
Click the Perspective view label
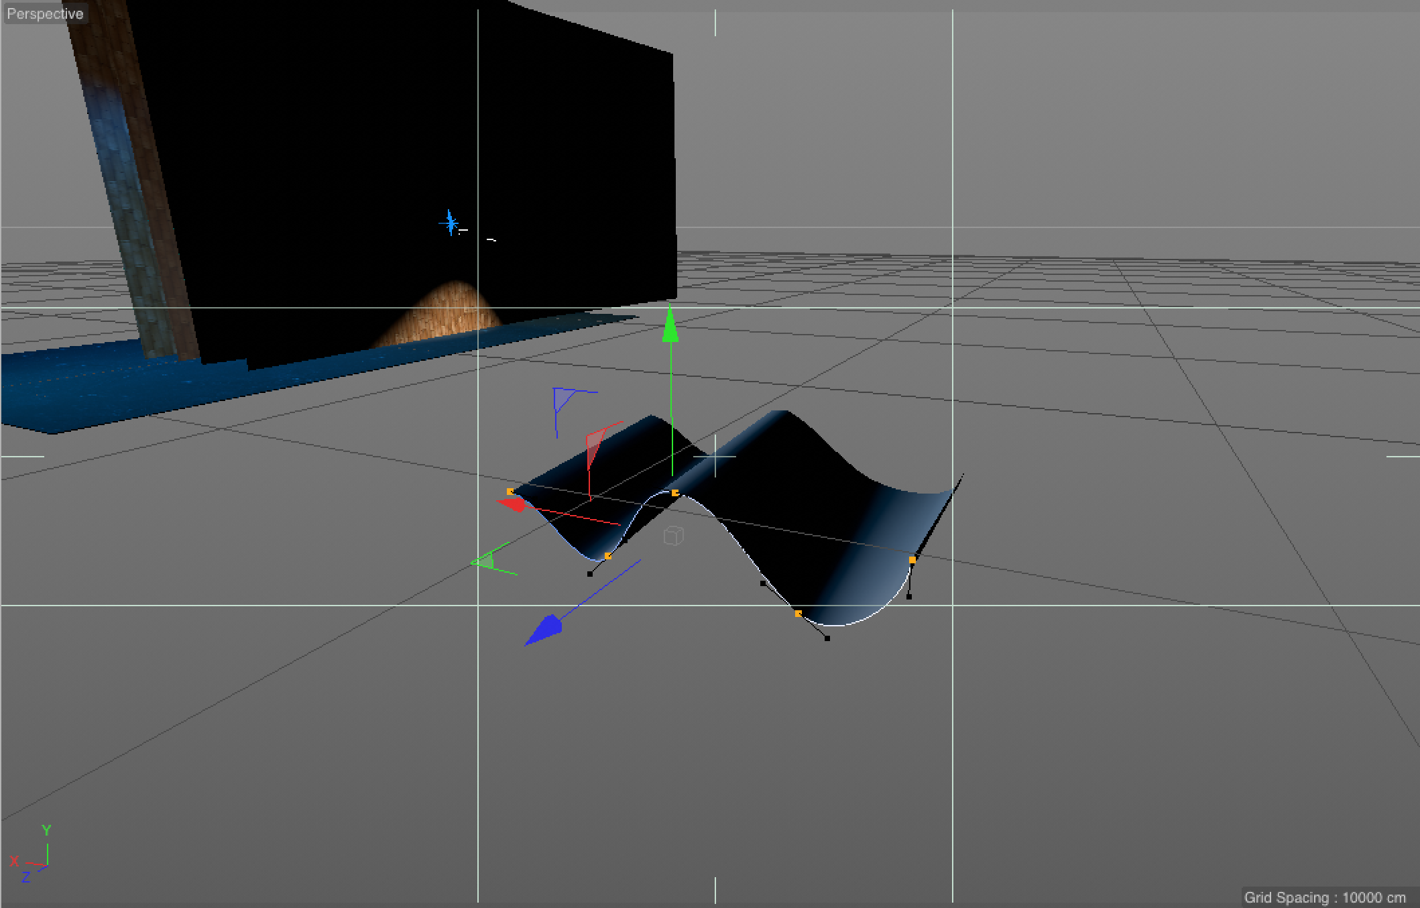click(x=45, y=14)
